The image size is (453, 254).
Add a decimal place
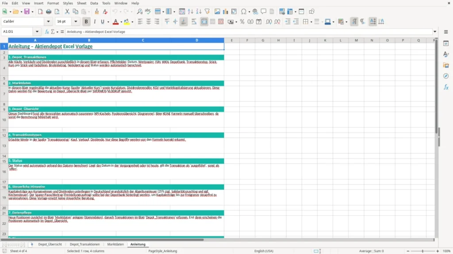tap(269, 22)
